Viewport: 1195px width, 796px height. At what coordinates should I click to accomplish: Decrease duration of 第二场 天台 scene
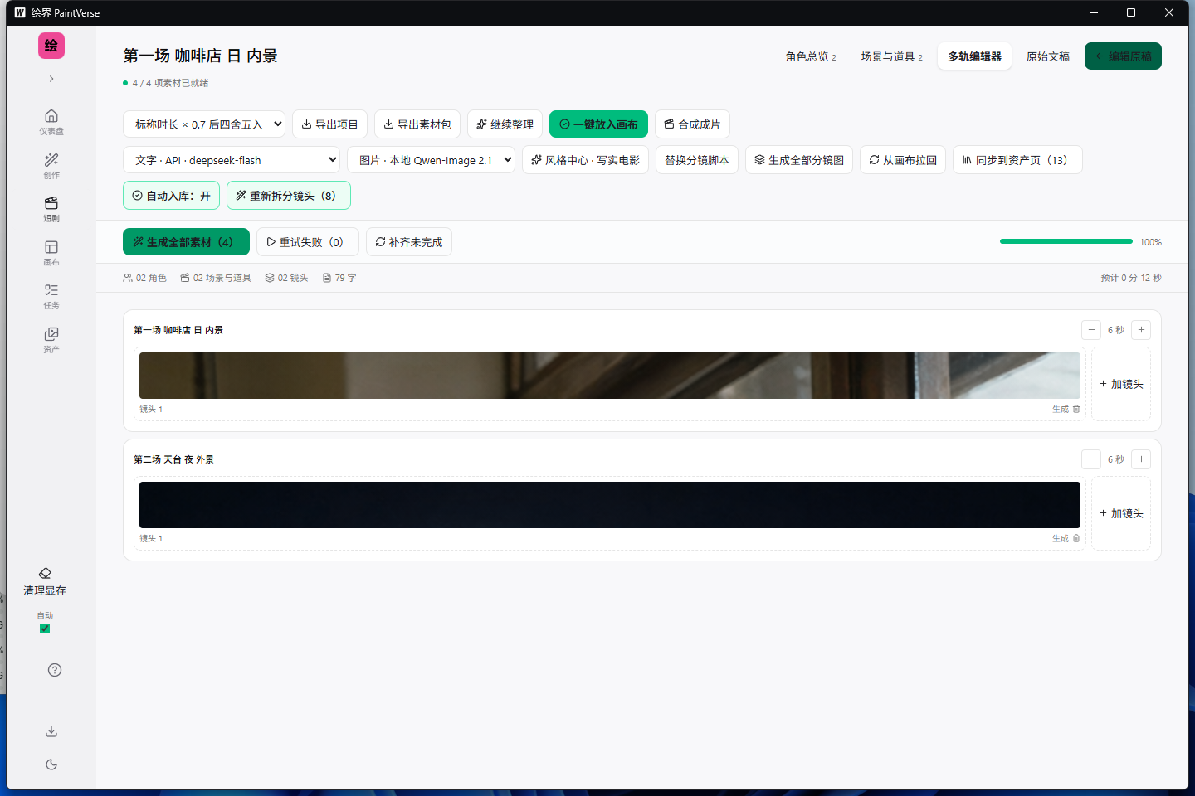(x=1091, y=459)
